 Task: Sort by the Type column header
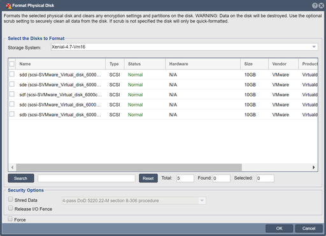click(x=115, y=64)
